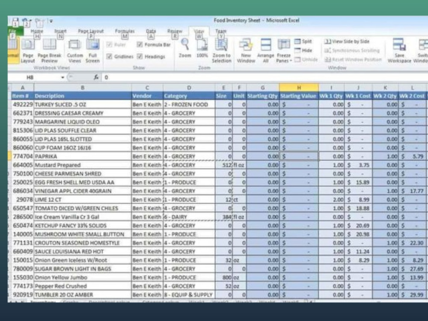Image resolution: width=428 pixels, height=321 pixels.
Task: Select column D header
Action: [x=189, y=88]
